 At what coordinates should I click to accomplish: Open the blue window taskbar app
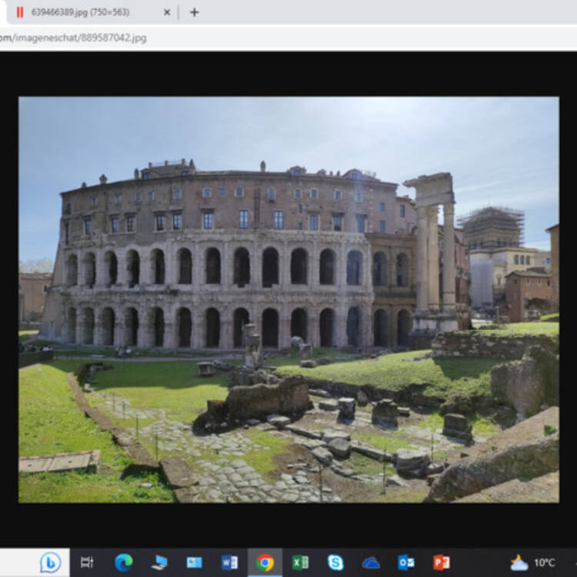tap(195, 562)
